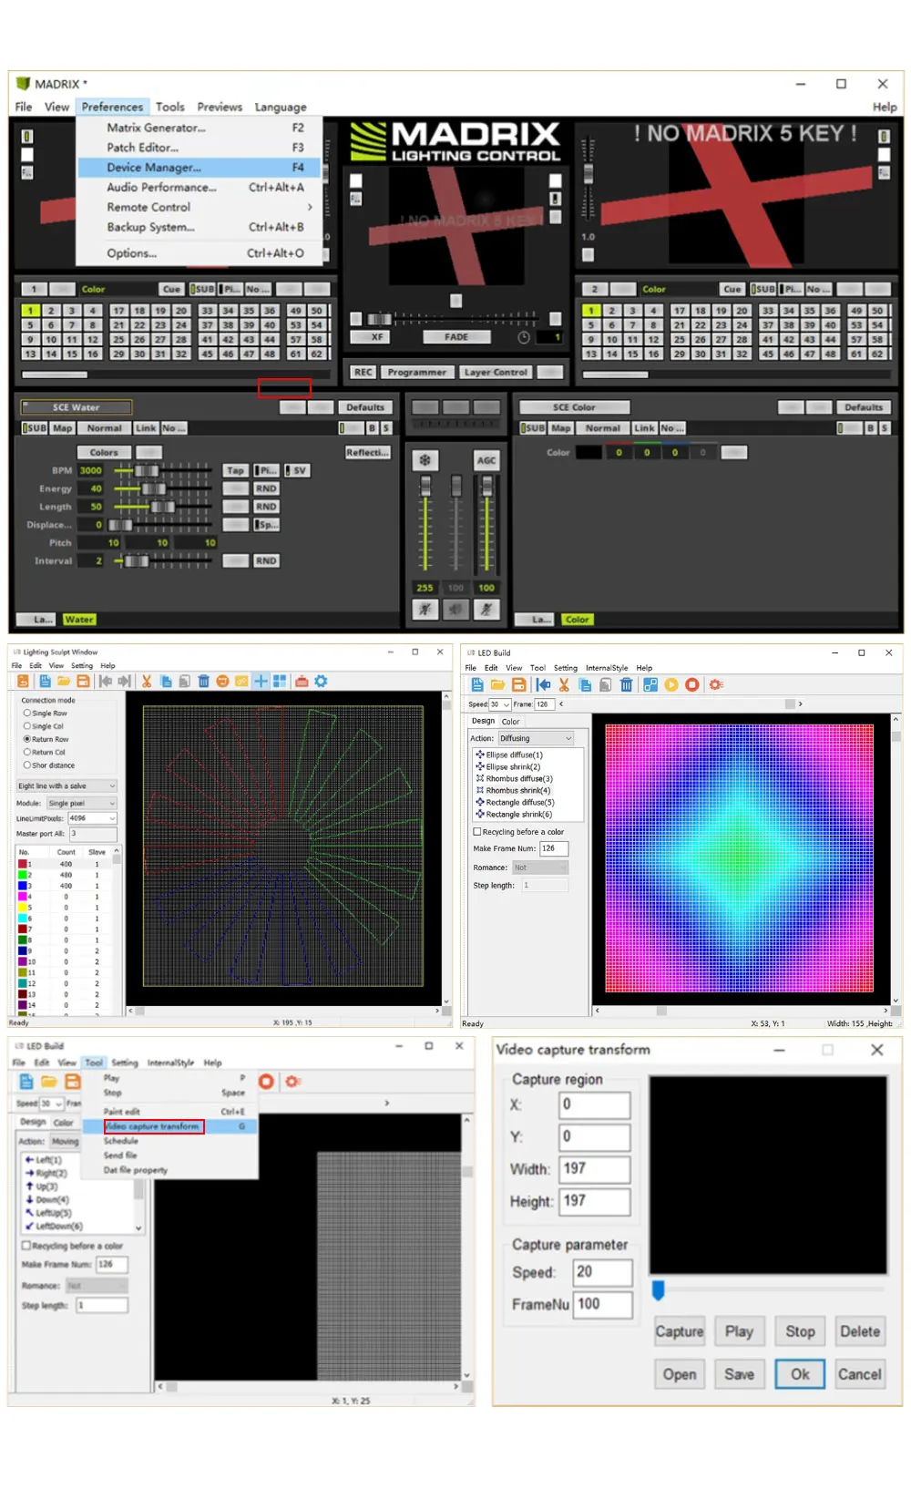The image size is (911, 1489).
Task: Click the red stop icon in upper LED Build toolbar
Action: point(692,684)
